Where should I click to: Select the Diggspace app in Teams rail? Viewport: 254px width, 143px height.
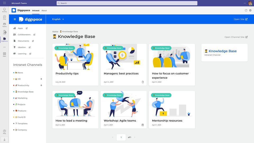pyautogui.click(x=4, y=40)
